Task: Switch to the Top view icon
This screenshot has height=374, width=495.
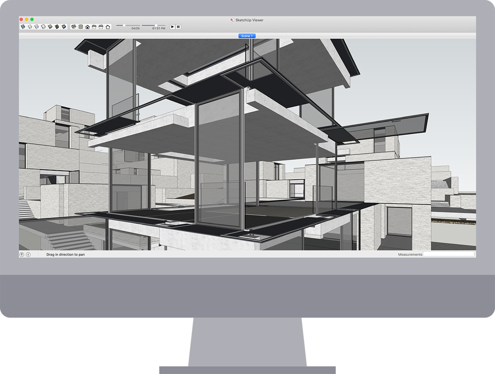Action: point(81,27)
